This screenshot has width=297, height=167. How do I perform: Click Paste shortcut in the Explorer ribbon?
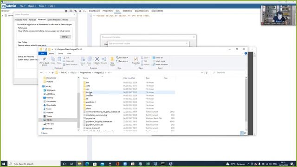pos(70,64)
